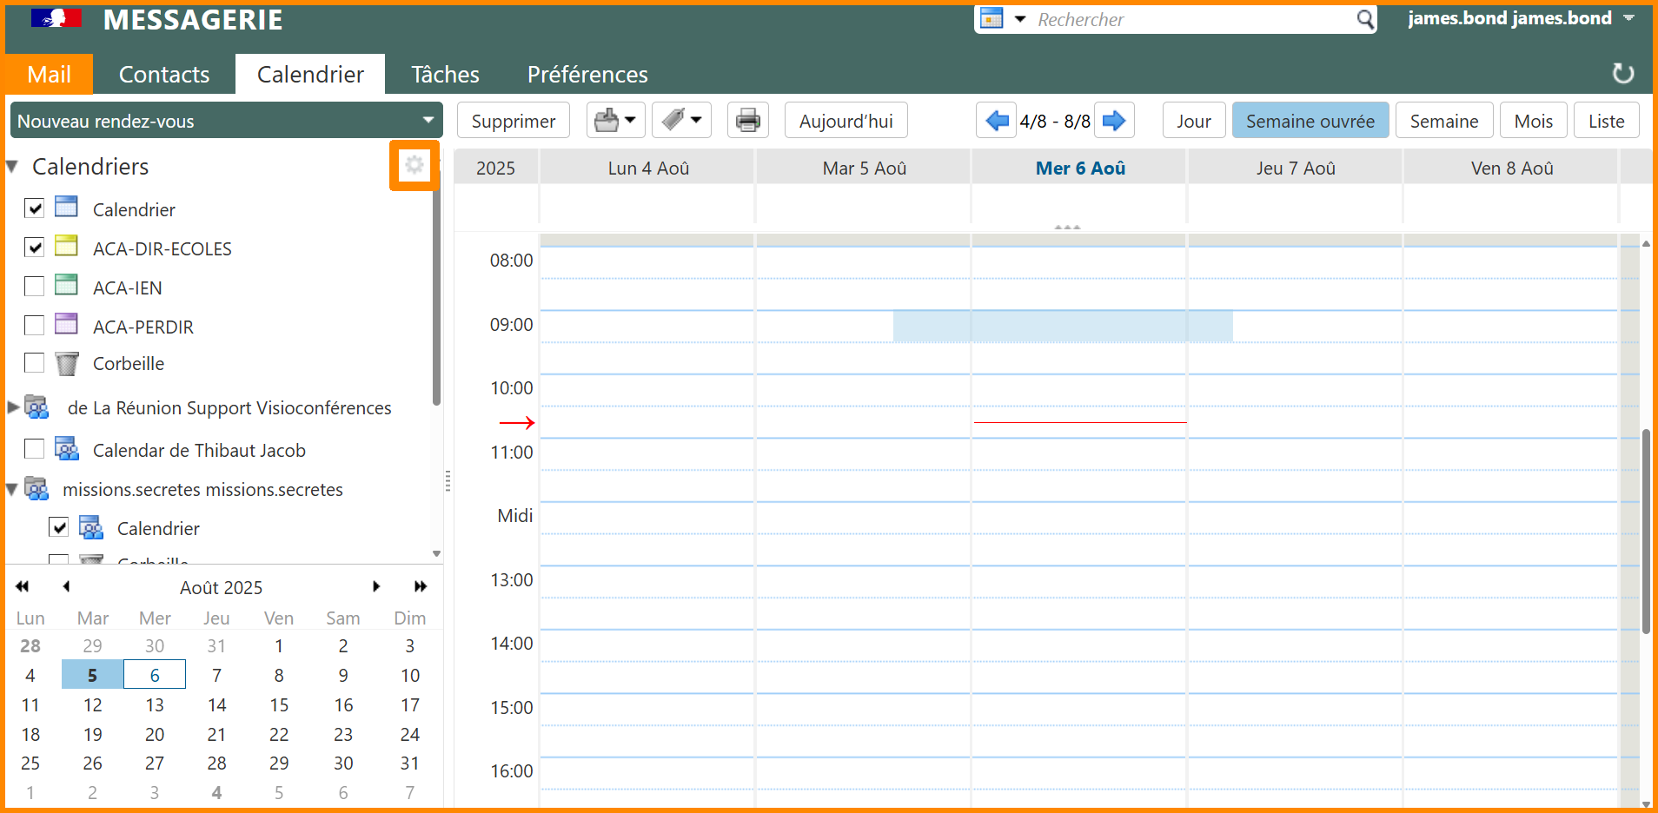Click the Aujourd'hui button

pyautogui.click(x=846, y=121)
